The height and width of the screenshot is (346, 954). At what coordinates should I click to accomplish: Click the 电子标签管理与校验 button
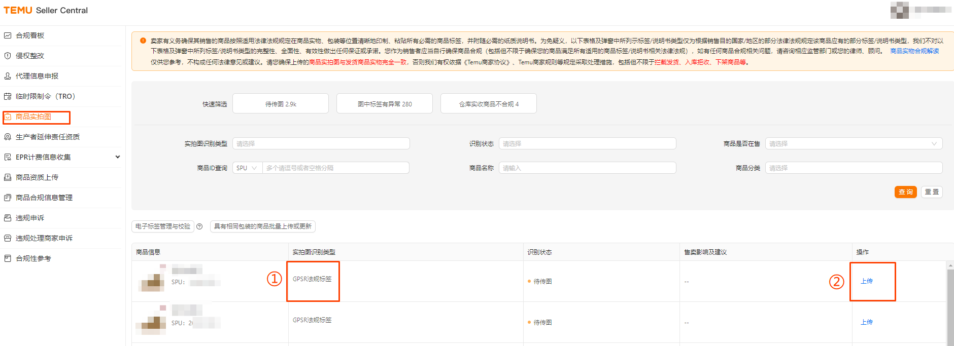(x=163, y=226)
